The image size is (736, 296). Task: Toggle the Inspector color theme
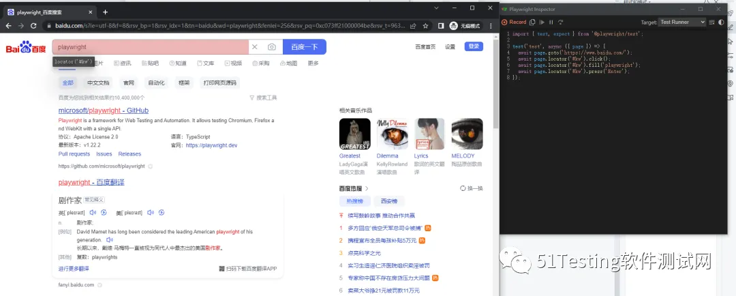coord(722,22)
